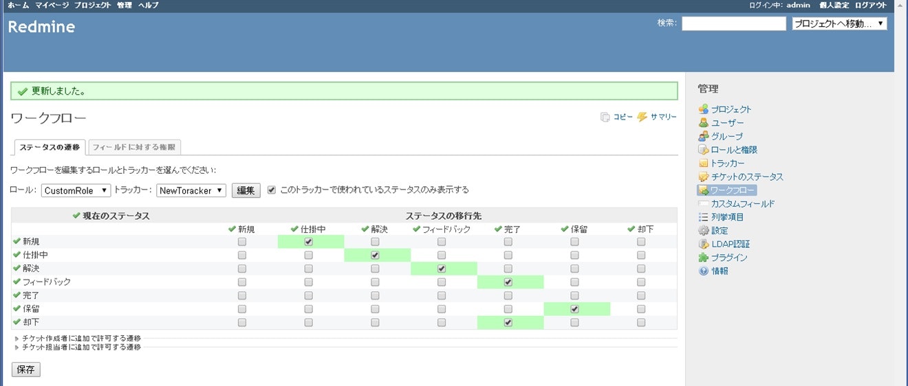
Task: Click the サマリー lightning icon
Action: point(642,117)
